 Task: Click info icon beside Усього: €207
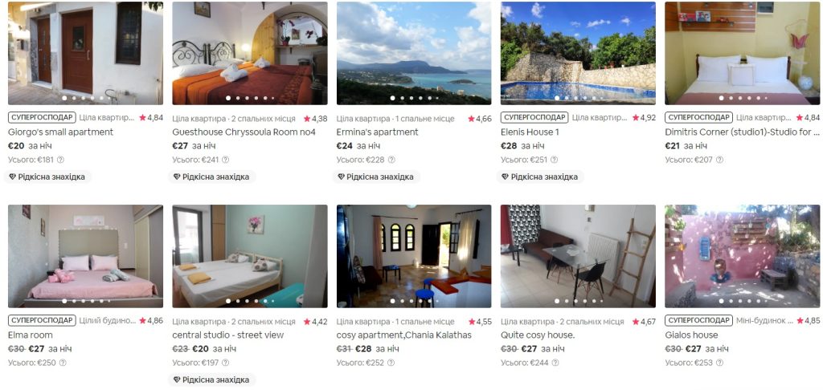719,160
